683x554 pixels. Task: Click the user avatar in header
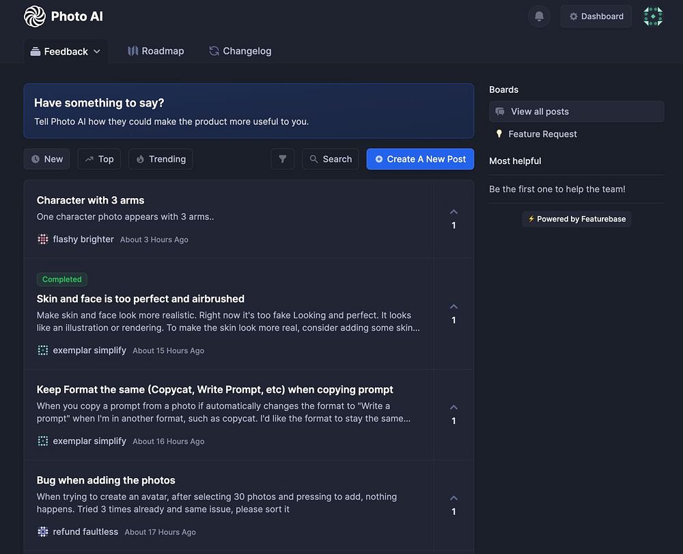[x=653, y=16]
